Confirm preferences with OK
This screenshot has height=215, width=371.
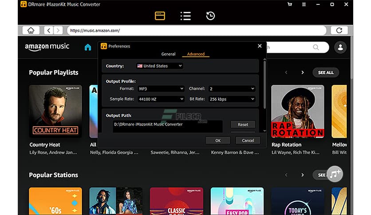[218, 140]
